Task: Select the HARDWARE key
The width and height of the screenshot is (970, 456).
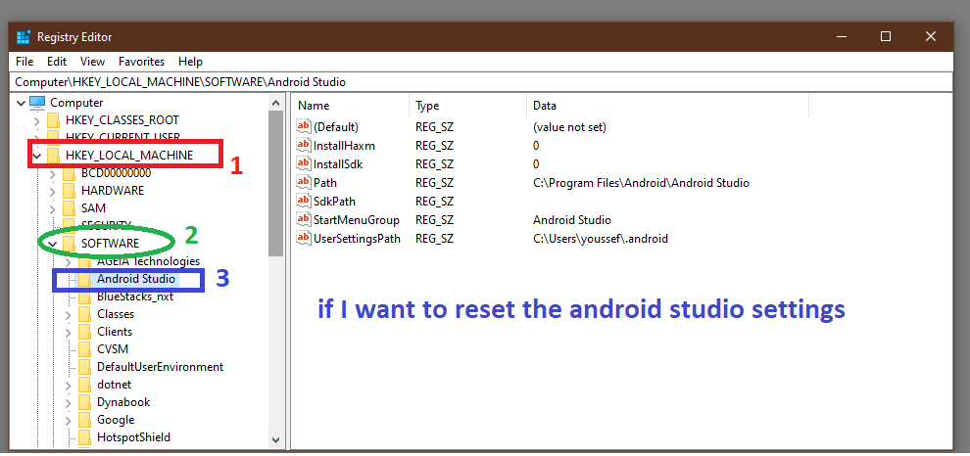Action: point(113,190)
